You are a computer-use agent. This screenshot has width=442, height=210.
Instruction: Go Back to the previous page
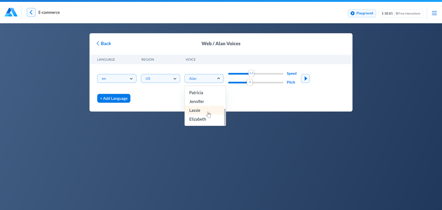[x=104, y=43]
